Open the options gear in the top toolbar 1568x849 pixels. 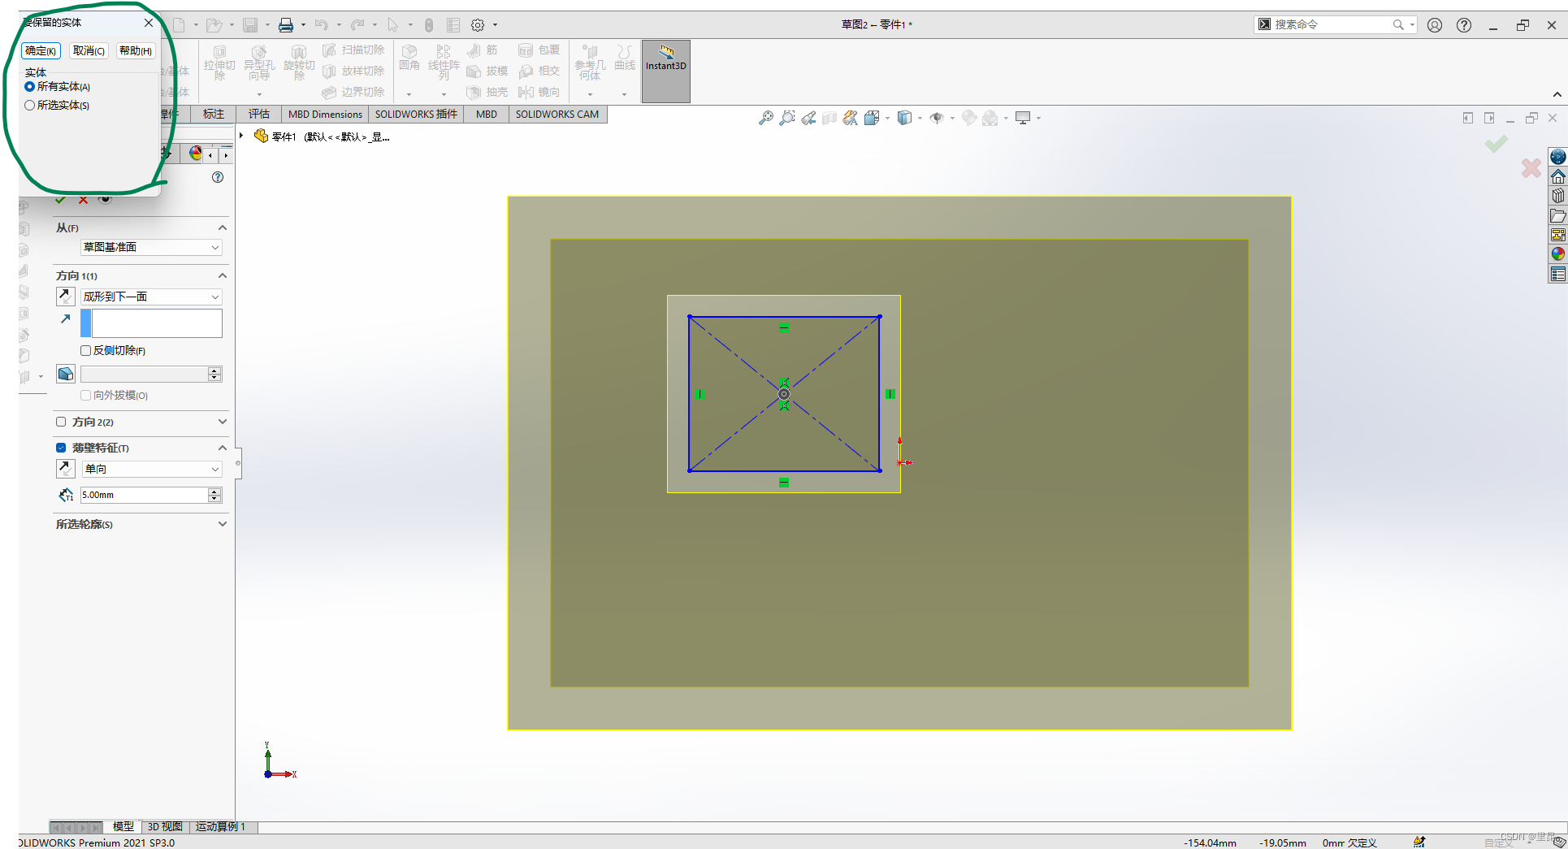click(x=478, y=25)
